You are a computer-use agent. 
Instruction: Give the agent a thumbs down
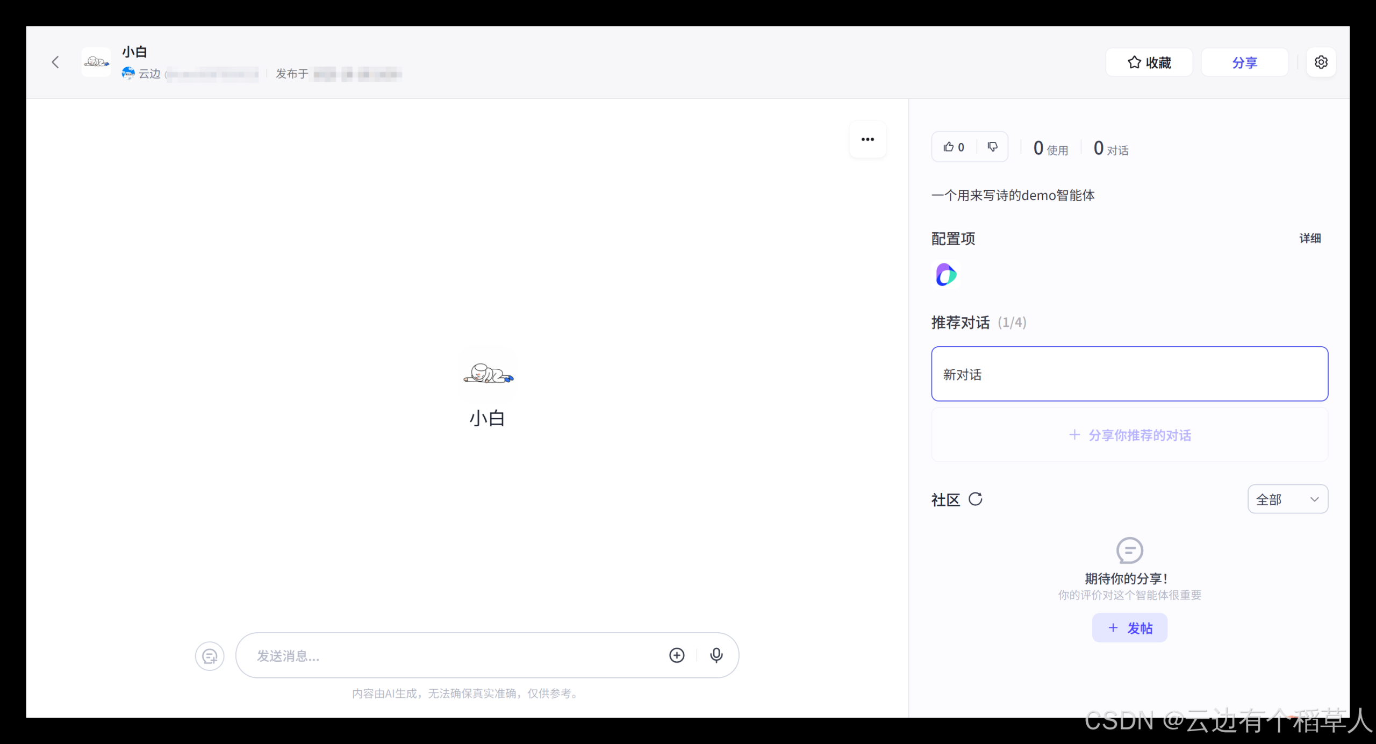point(992,147)
